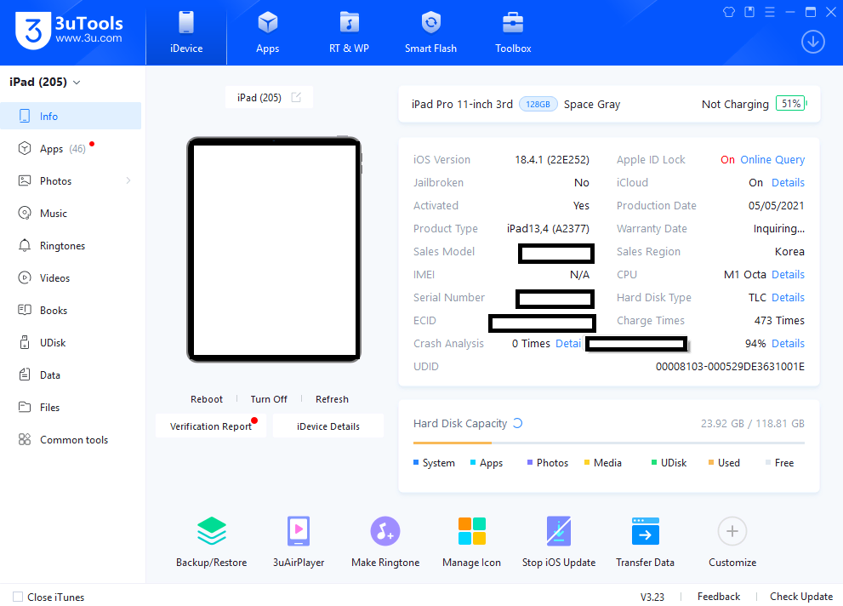843x606 pixels.
Task: Click the UDID value text
Action: pyautogui.click(x=730, y=367)
